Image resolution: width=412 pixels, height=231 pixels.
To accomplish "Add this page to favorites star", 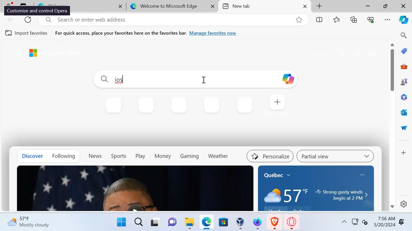I will 299,20.
